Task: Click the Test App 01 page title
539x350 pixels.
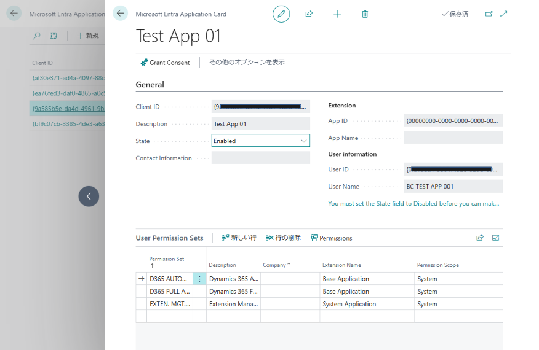Action: [178, 36]
